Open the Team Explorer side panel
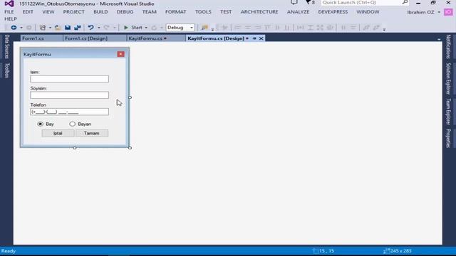This screenshot has height=256, width=456. point(448,112)
